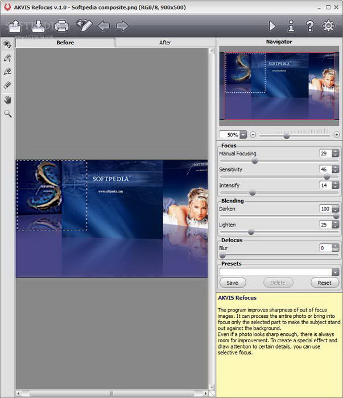Adjust the Navigator zoom slider

[286, 136]
